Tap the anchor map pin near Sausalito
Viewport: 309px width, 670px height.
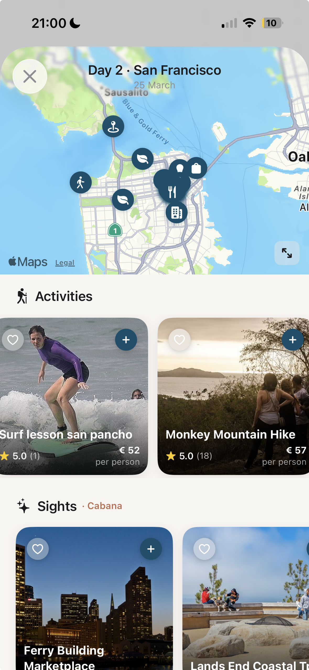[x=113, y=126]
